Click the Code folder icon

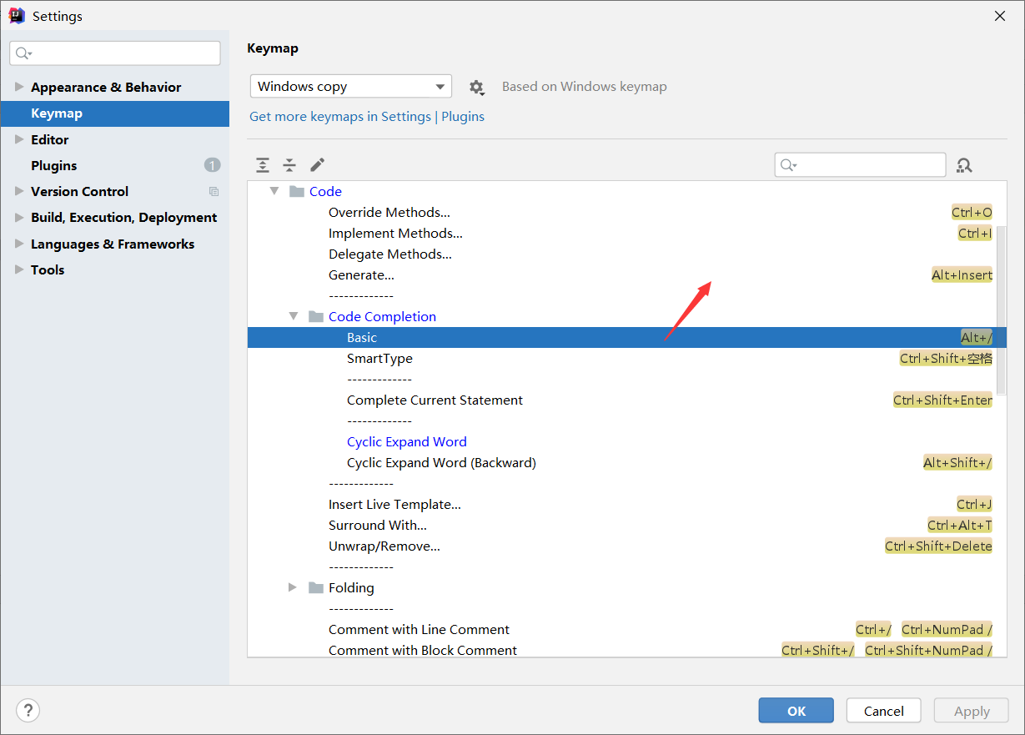[297, 191]
